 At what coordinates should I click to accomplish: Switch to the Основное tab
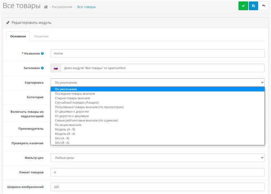click(x=18, y=36)
